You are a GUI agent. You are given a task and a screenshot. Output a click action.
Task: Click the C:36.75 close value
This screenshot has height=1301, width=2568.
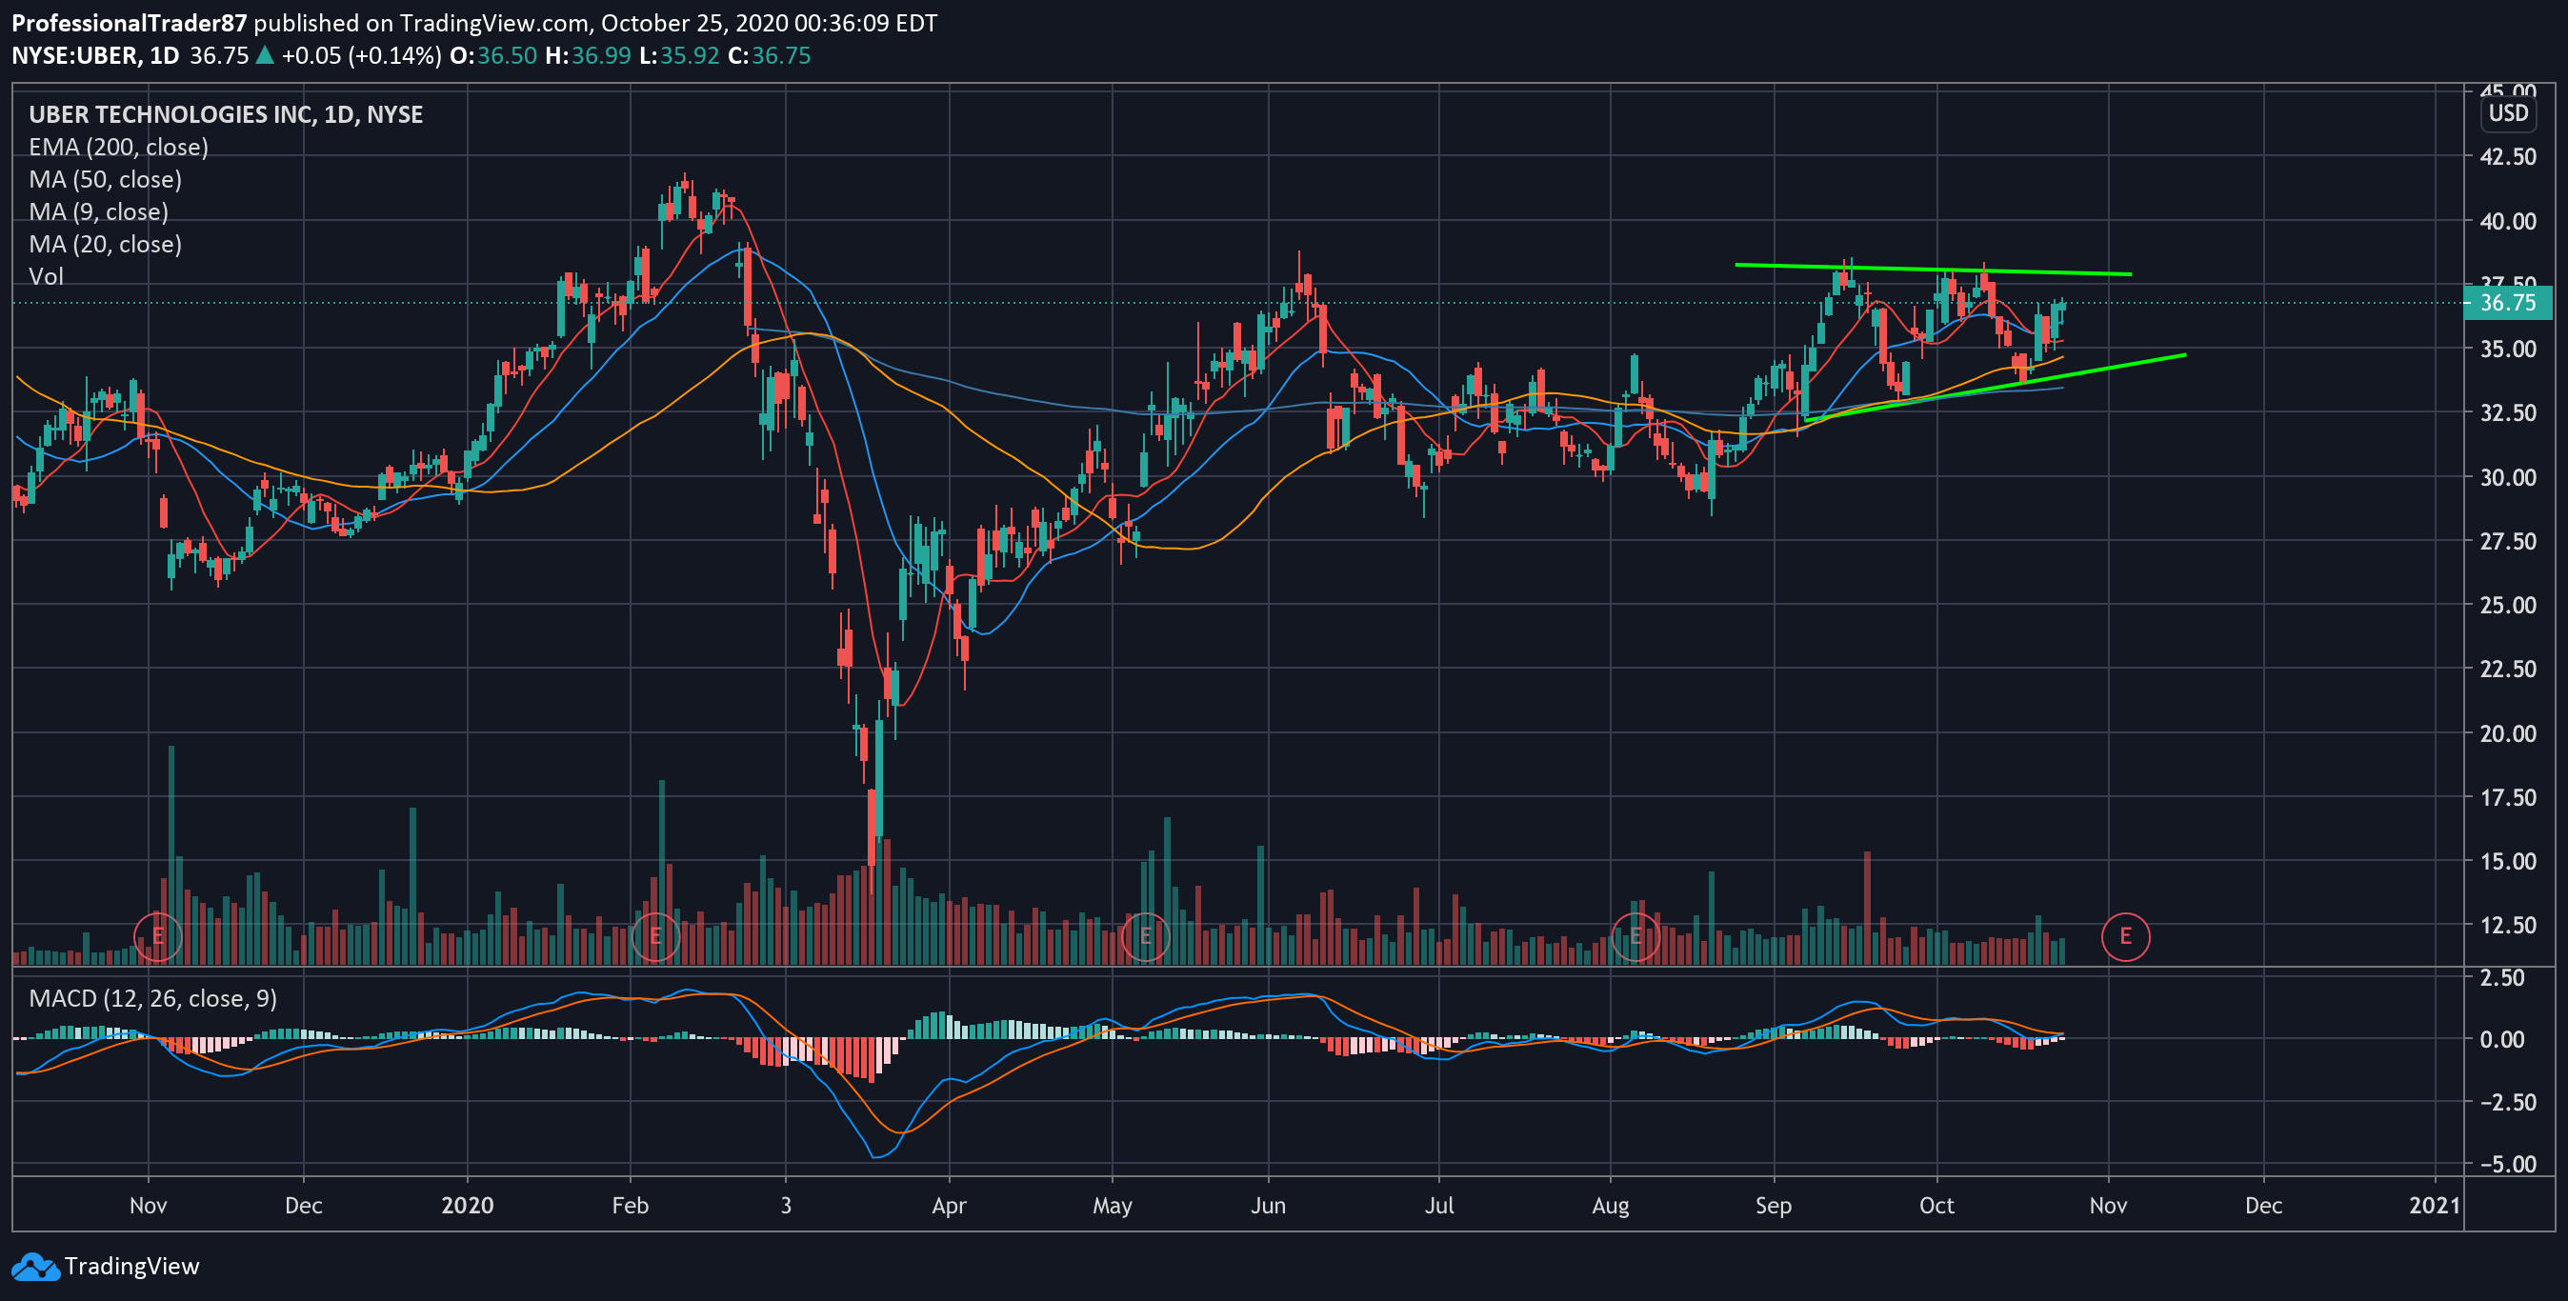(x=769, y=56)
